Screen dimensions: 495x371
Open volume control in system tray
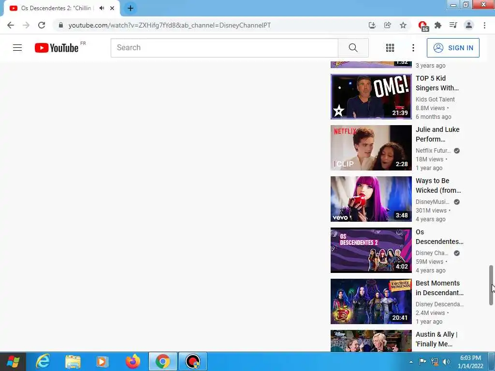click(x=446, y=362)
